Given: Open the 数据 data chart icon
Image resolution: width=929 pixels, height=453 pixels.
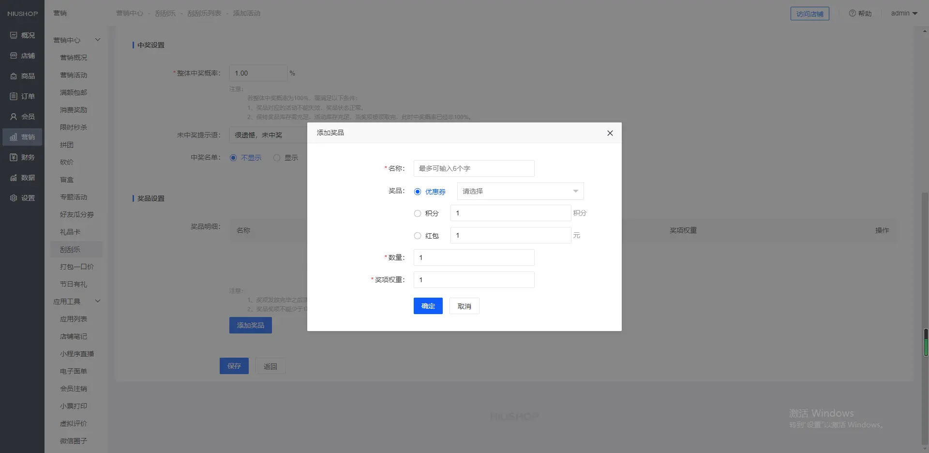Looking at the screenshot, I should pos(14,178).
